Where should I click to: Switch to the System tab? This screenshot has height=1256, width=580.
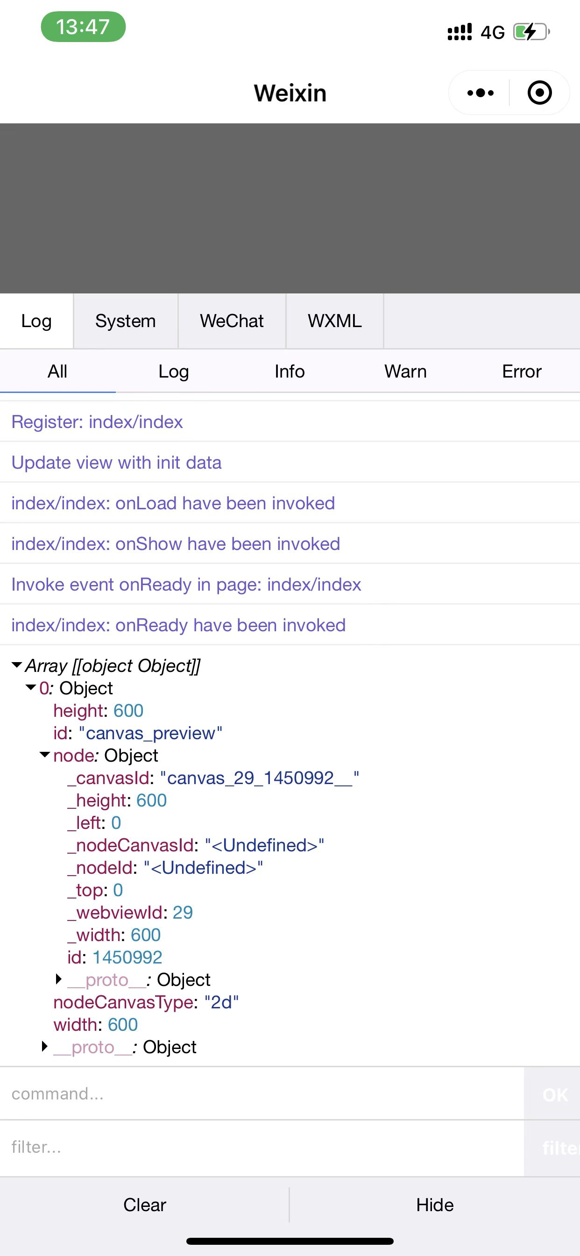[x=125, y=321]
